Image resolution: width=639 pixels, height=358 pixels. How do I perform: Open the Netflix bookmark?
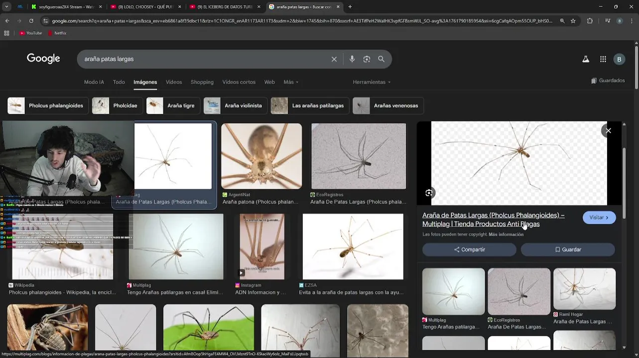[x=57, y=33]
